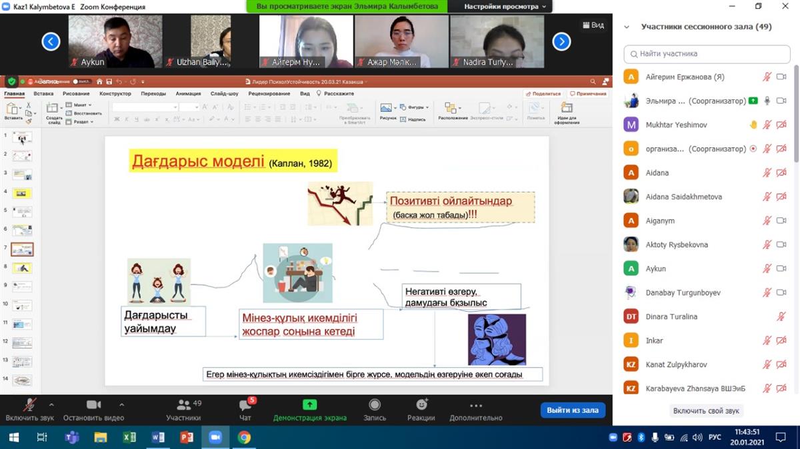Open the Reactions menu icon
800x449 pixels.
click(x=421, y=405)
